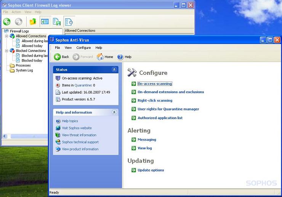282x197 pixels.
Task: Click the Processes folder icon
Action: [12, 65]
